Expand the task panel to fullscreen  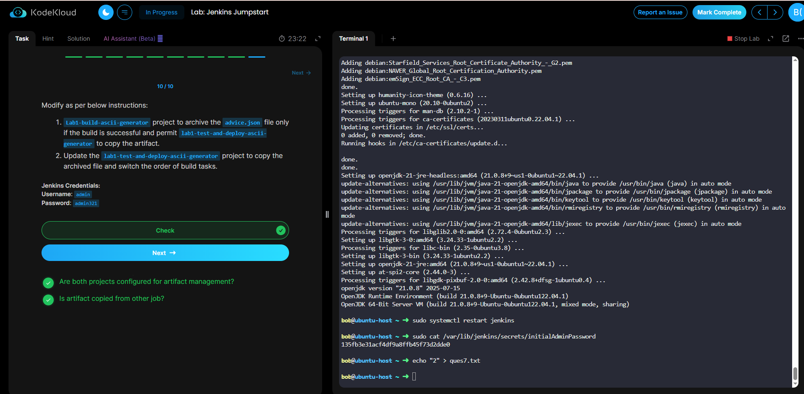click(x=318, y=39)
